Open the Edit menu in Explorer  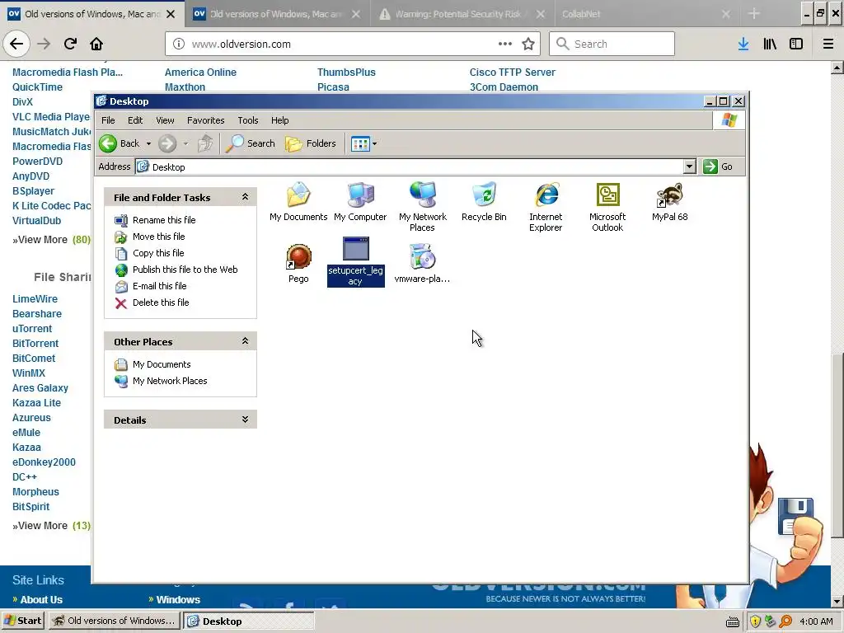pyautogui.click(x=135, y=120)
